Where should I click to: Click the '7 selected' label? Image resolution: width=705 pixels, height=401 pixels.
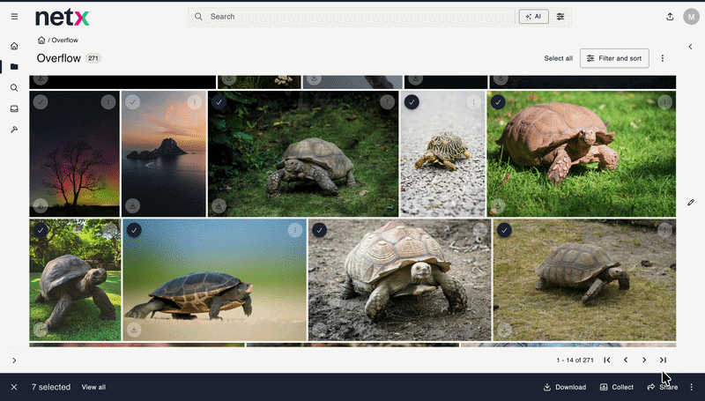click(x=51, y=387)
